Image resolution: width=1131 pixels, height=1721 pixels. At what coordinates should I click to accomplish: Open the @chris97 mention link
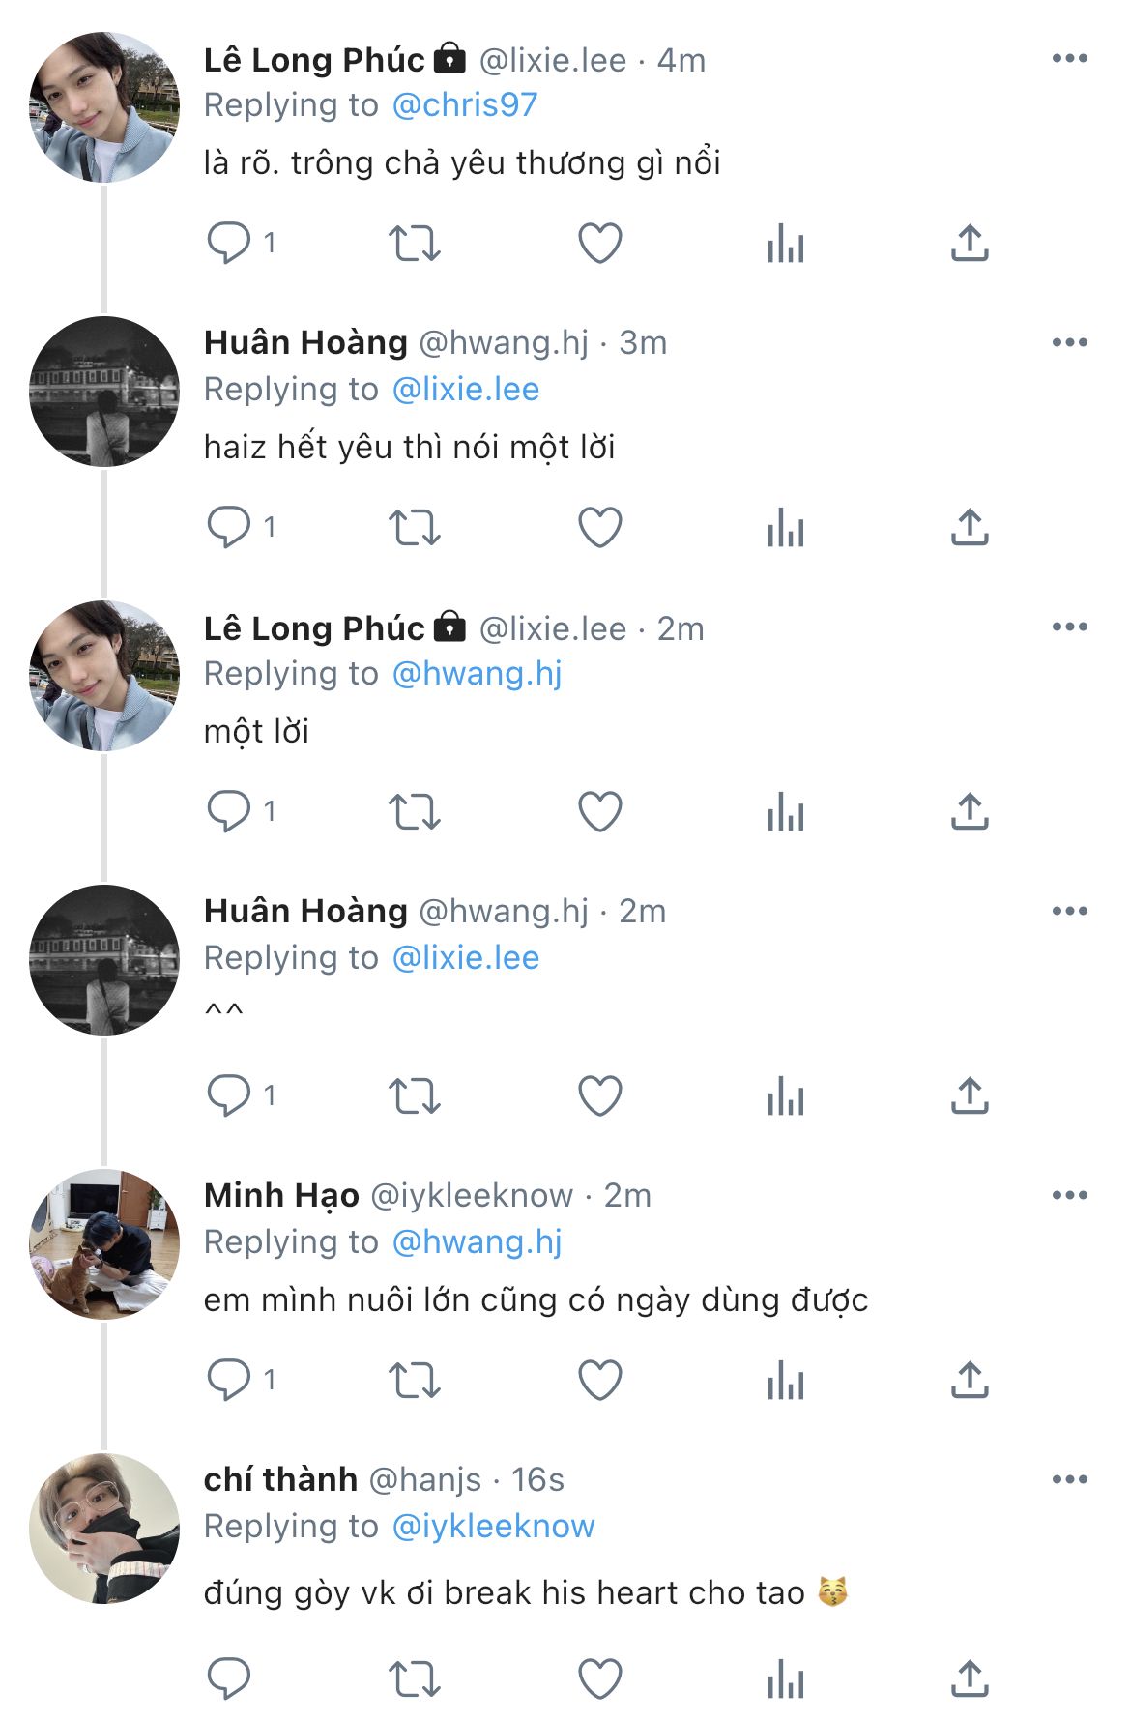pyautogui.click(x=465, y=104)
